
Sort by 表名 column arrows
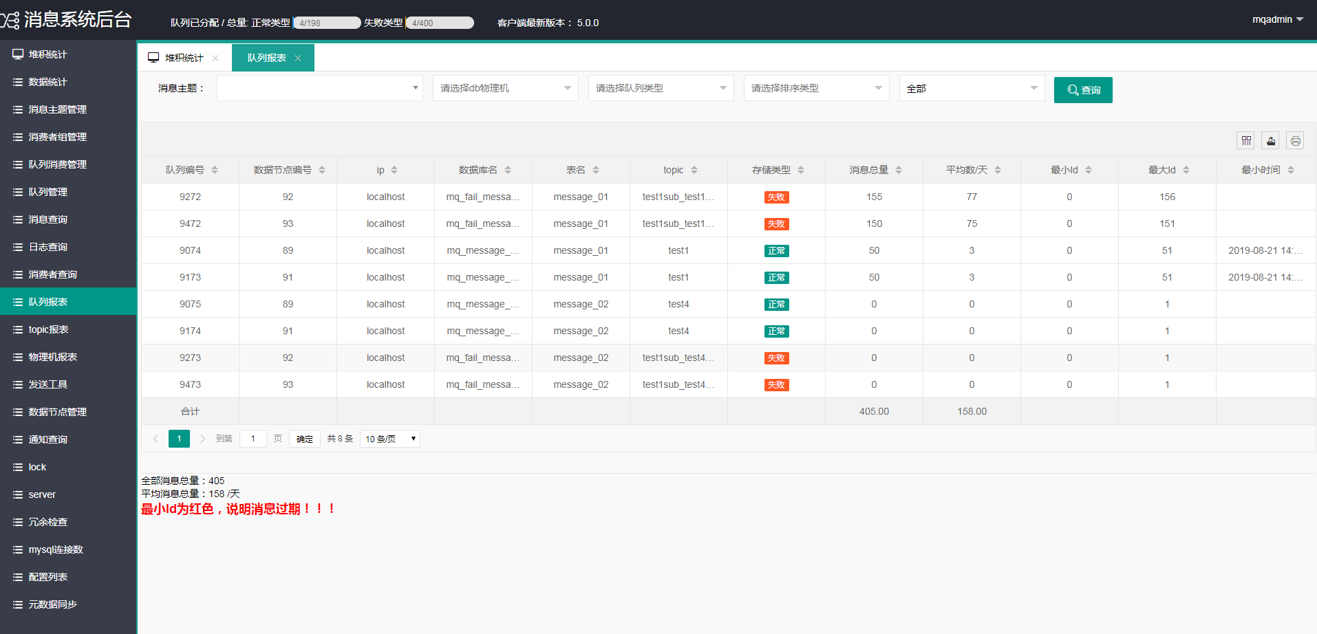point(596,170)
